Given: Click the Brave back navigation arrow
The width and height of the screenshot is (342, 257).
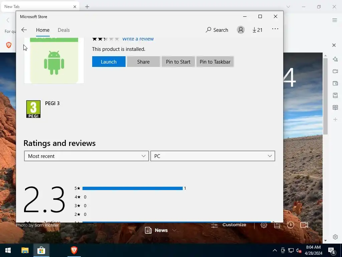Looking at the screenshot, I should click(8, 20).
